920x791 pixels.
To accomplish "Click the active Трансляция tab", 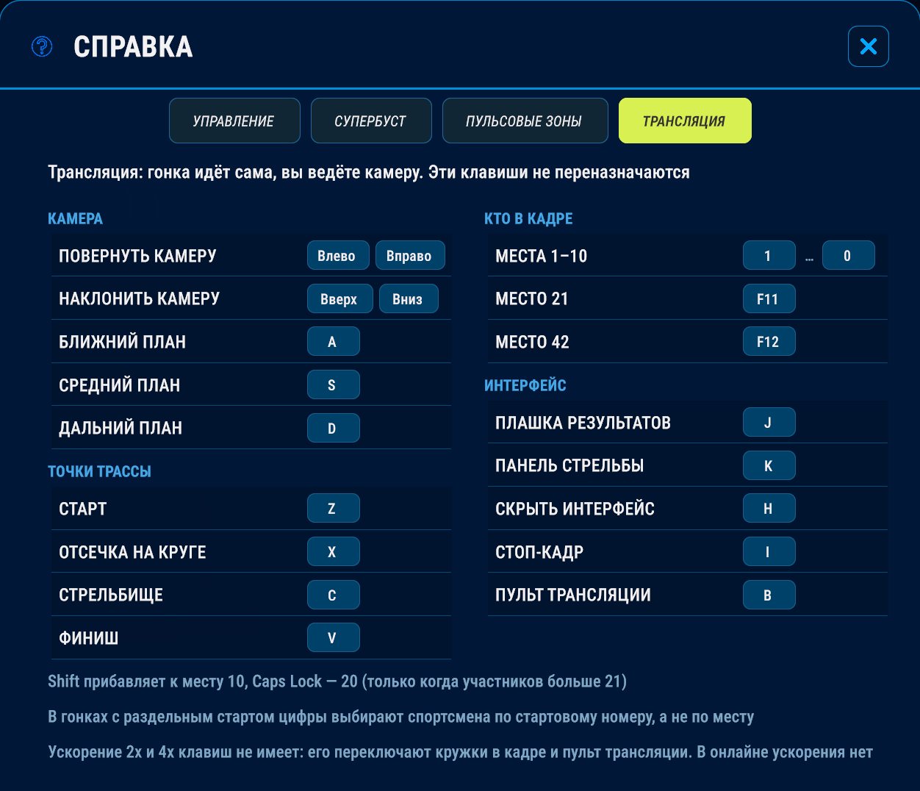I will point(685,121).
